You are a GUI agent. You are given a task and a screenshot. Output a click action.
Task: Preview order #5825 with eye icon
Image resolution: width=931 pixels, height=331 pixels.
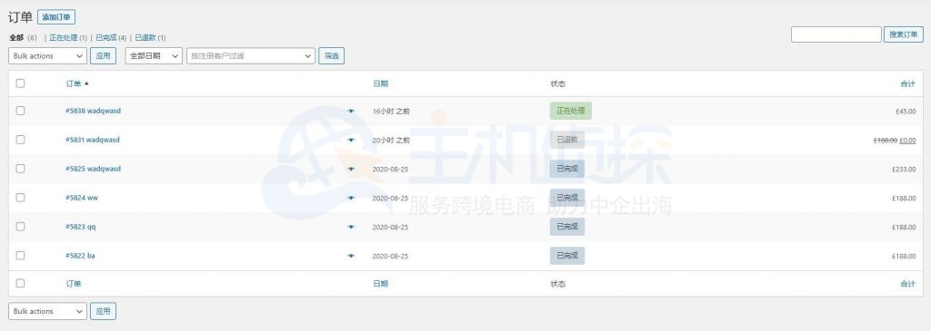(351, 169)
